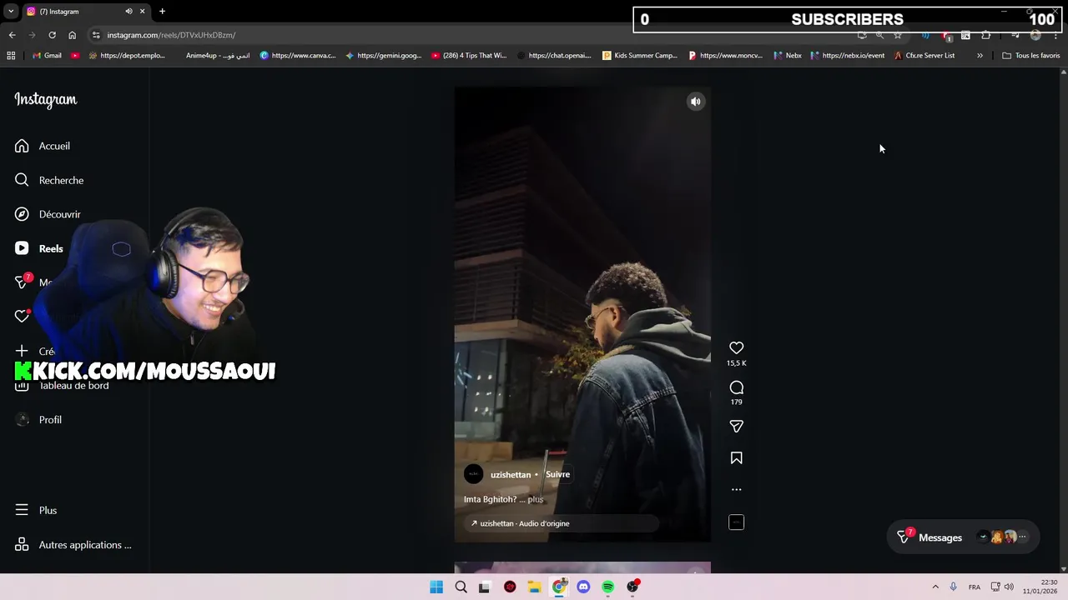1068x600 pixels.
Task: Click the browser home button
Action: [73, 35]
